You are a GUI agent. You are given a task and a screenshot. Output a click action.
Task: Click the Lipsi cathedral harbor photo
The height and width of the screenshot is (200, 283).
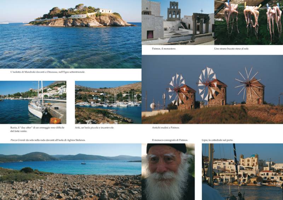242,172
